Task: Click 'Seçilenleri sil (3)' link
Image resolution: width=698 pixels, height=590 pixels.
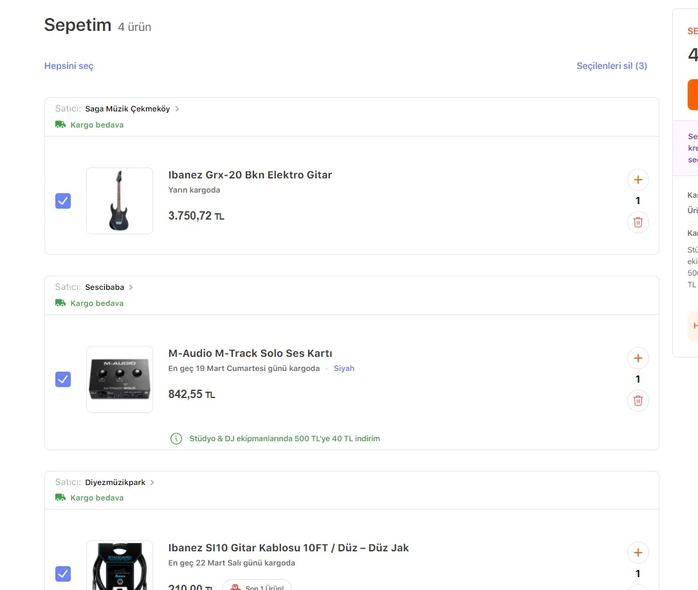Action: [611, 66]
